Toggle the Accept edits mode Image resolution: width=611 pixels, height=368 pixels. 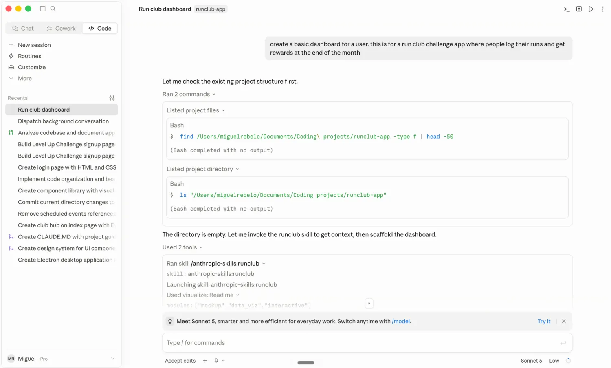tap(180, 361)
